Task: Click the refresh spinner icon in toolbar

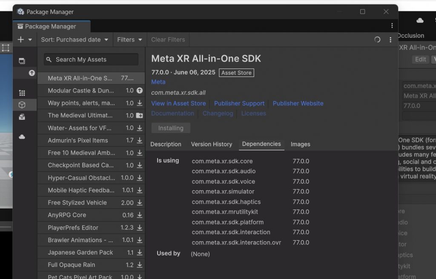Action: (377, 40)
